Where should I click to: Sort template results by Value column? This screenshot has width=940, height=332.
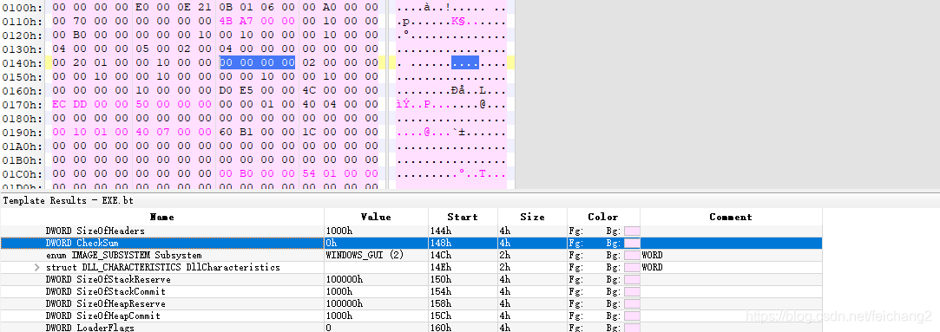pyautogui.click(x=376, y=218)
